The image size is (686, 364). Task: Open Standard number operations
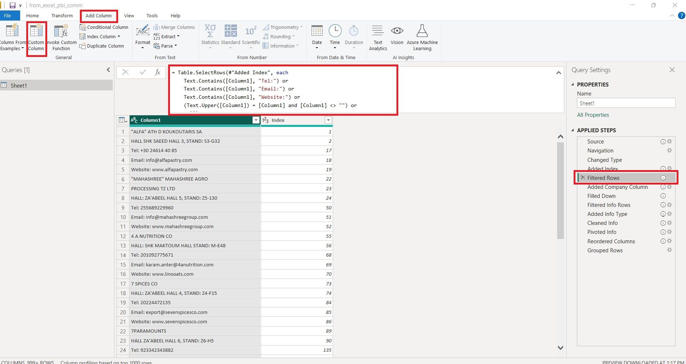coord(230,37)
